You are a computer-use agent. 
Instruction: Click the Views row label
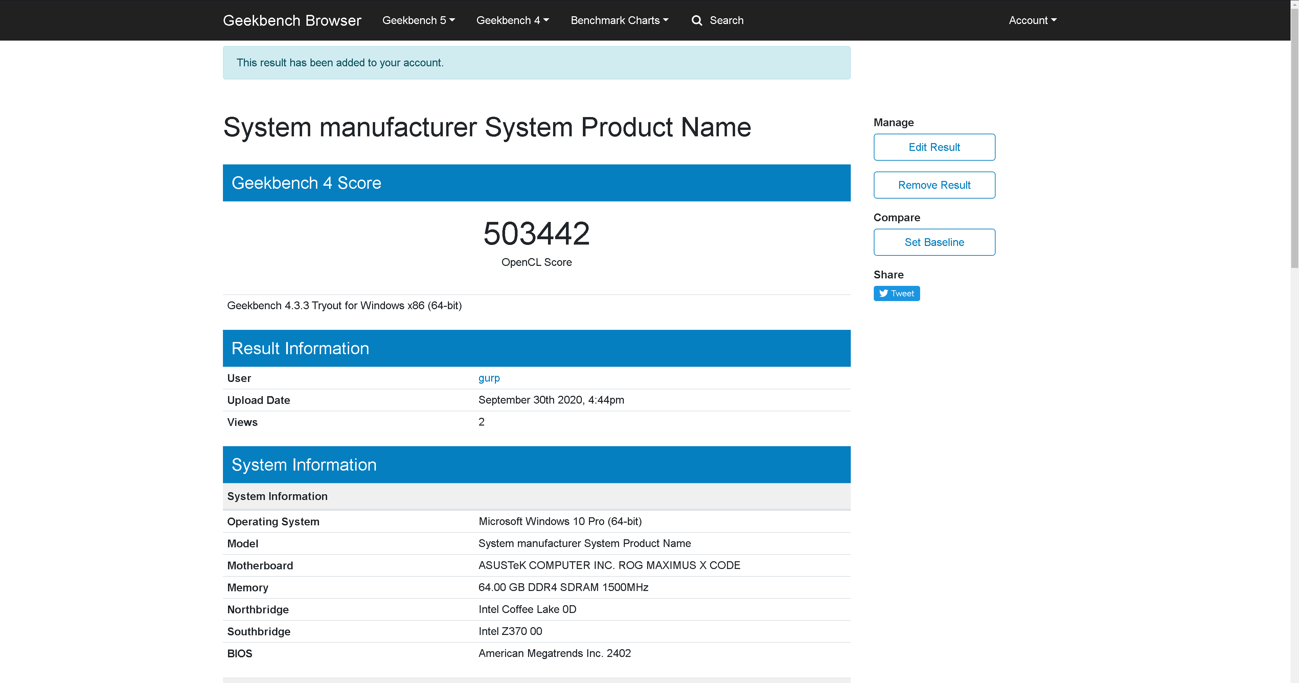click(242, 422)
